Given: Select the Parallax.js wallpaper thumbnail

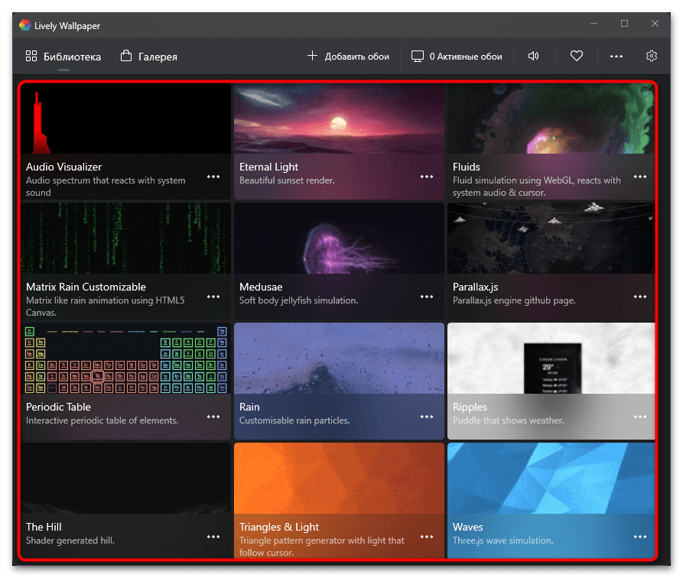Looking at the screenshot, I should (x=551, y=239).
